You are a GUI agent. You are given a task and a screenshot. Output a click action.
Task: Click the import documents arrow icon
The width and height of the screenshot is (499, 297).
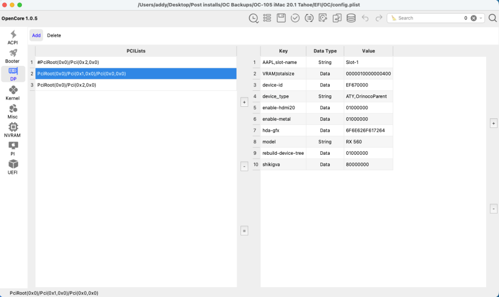[x=337, y=18]
